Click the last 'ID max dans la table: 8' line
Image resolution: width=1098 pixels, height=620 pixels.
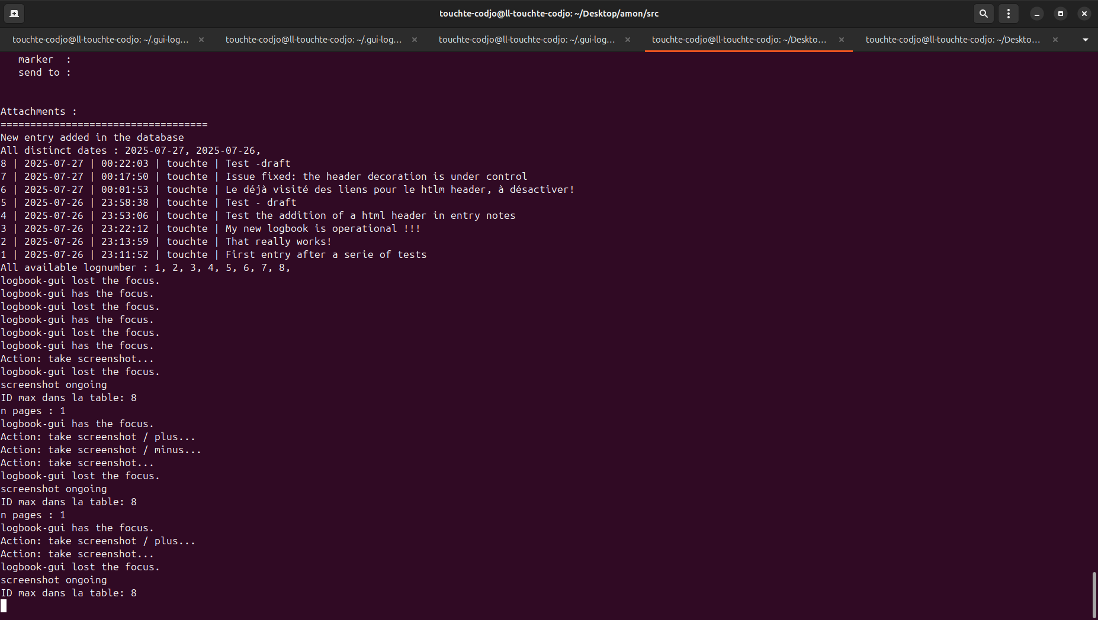pos(69,593)
